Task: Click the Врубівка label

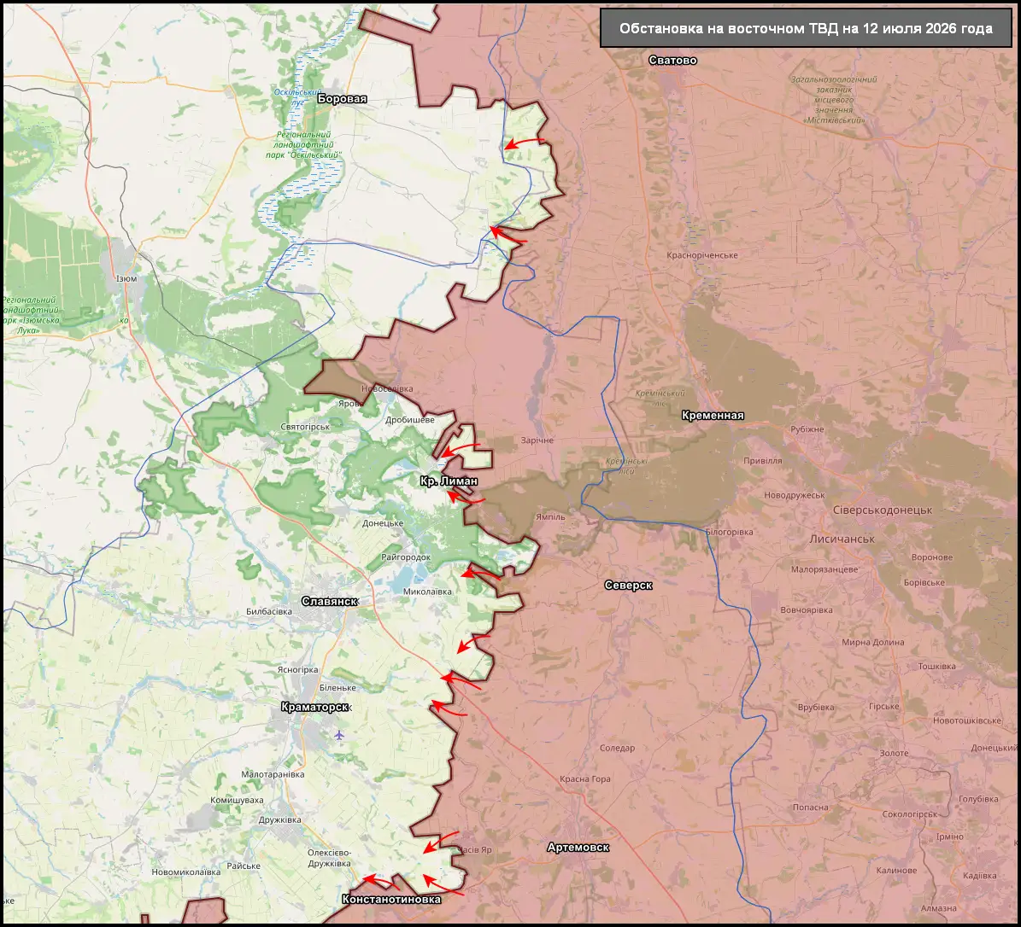Action: pyautogui.click(x=816, y=708)
